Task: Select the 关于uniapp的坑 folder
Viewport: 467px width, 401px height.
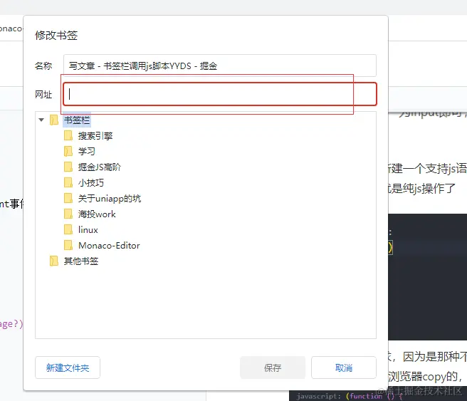Action: pos(110,199)
